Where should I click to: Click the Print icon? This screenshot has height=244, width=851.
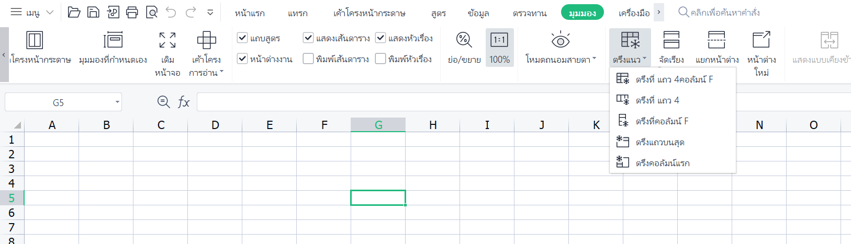pos(132,13)
